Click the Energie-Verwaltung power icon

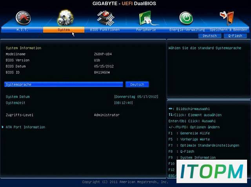[x=186, y=18]
